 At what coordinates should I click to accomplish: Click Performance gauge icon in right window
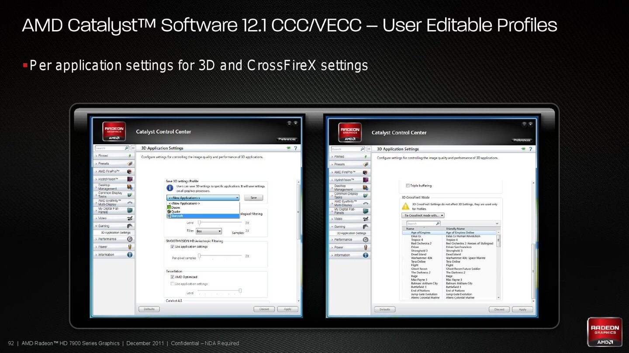click(366, 239)
